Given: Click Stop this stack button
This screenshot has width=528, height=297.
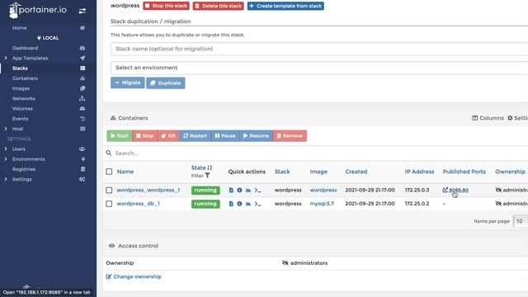Looking at the screenshot, I should [x=166, y=6].
